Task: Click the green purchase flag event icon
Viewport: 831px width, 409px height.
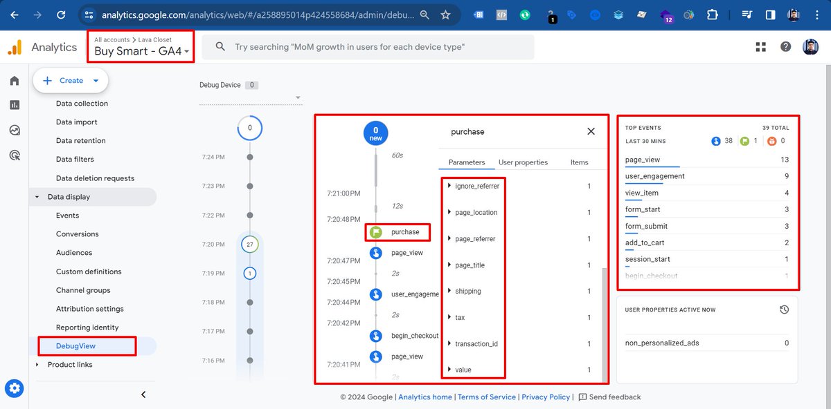Action: [x=376, y=232]
